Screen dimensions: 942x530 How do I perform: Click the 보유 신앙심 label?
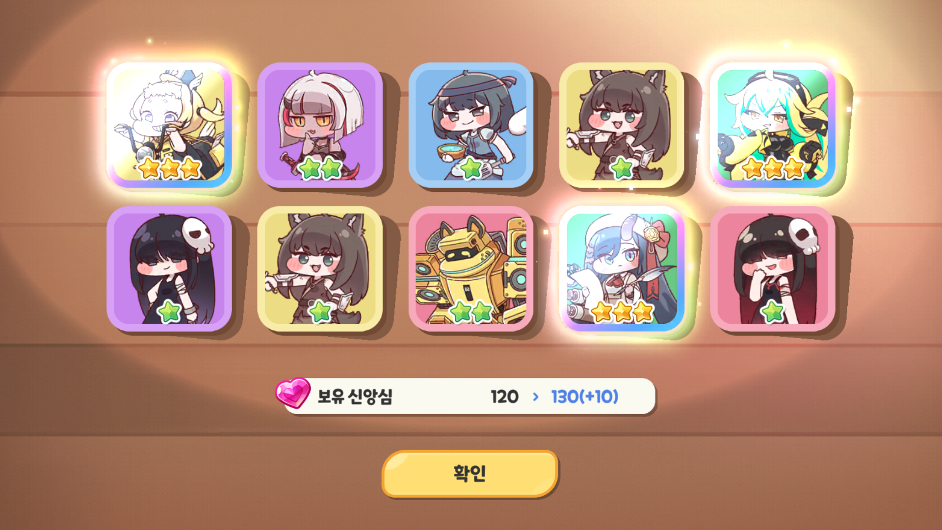tap(355, 397)
